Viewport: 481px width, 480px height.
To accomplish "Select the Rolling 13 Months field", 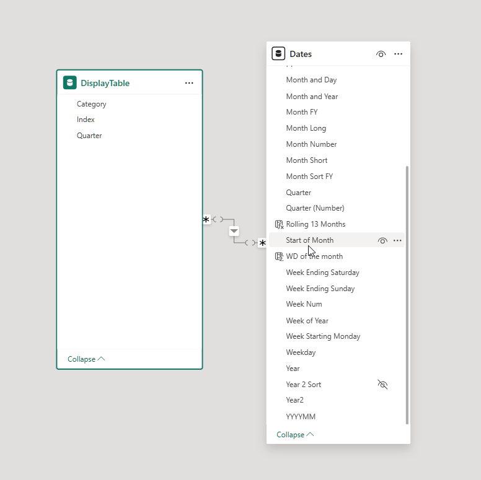I will coord(316,224).
